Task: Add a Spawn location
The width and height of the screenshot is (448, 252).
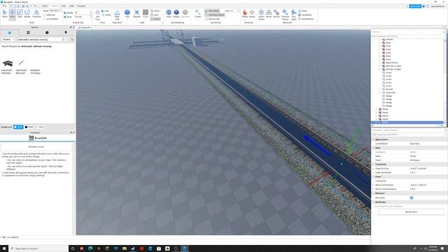Action: click(252, 13)
